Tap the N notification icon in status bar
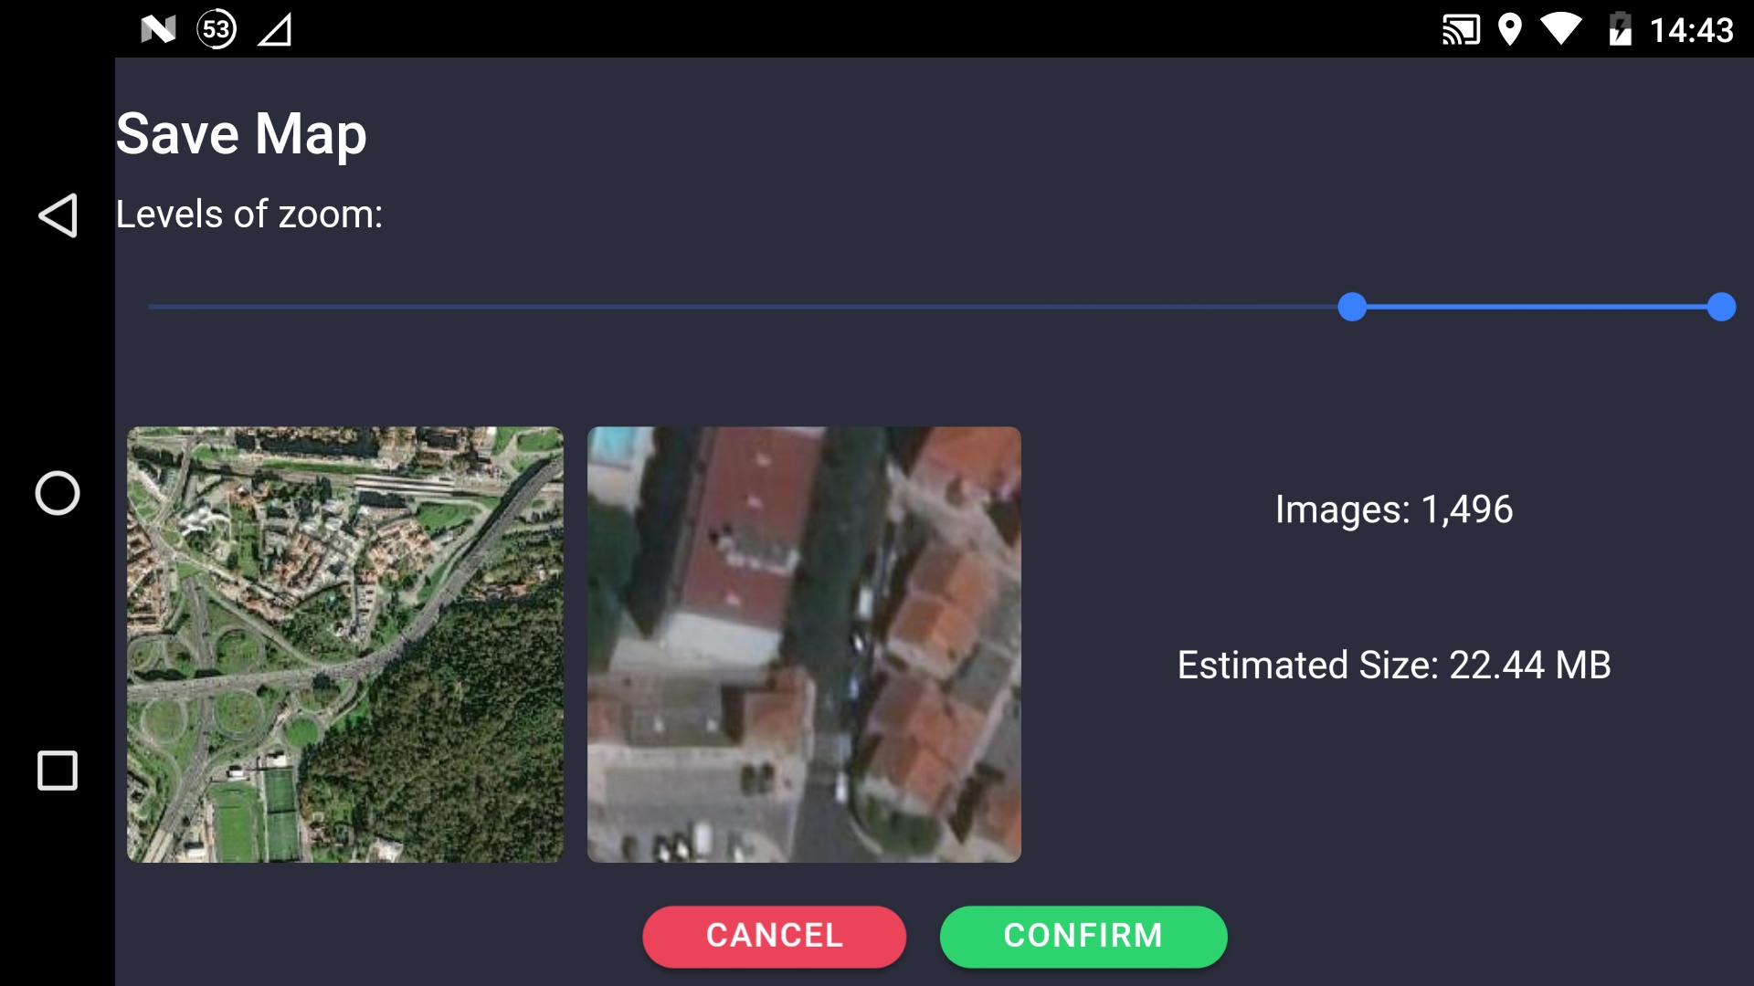Screen dimensions: 1754x986 158,30
